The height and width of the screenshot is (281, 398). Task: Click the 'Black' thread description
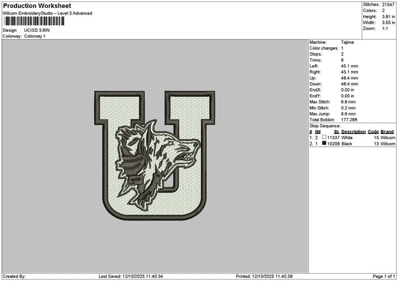click(x=346, y=144)
